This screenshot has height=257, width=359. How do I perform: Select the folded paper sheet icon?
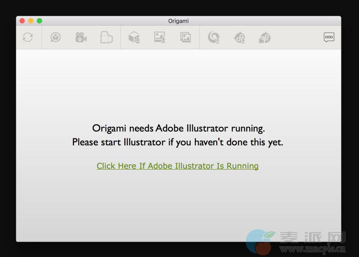(x=106, y=37)
